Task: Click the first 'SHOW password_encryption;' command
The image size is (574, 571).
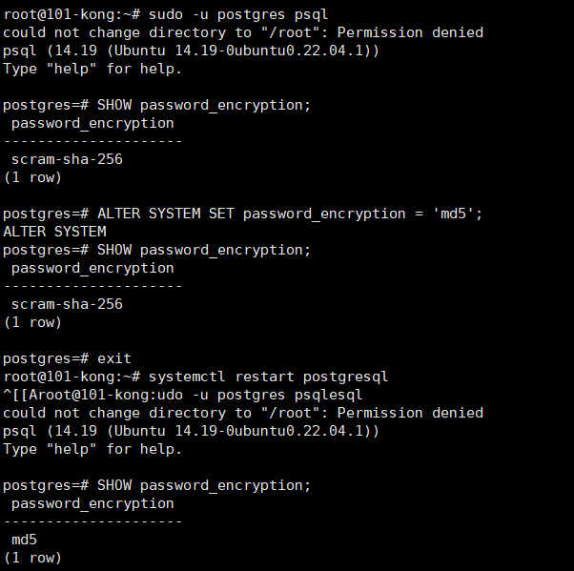Action: (x=204, y=105)
